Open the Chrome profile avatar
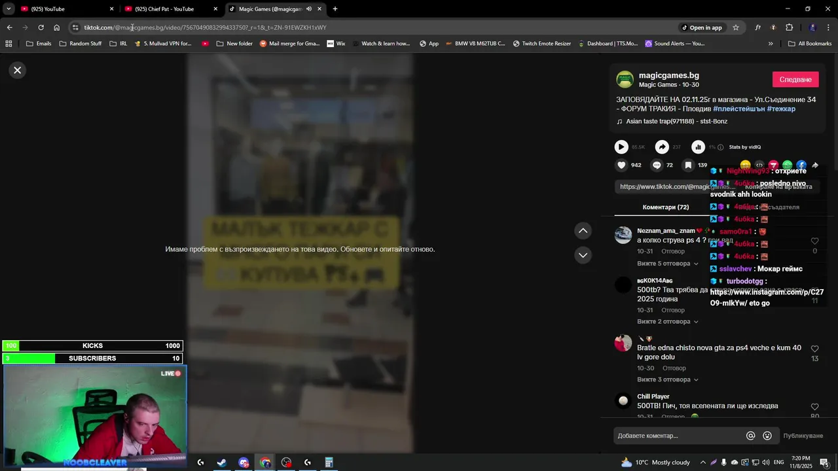The image size is (838, 471). 812,27
